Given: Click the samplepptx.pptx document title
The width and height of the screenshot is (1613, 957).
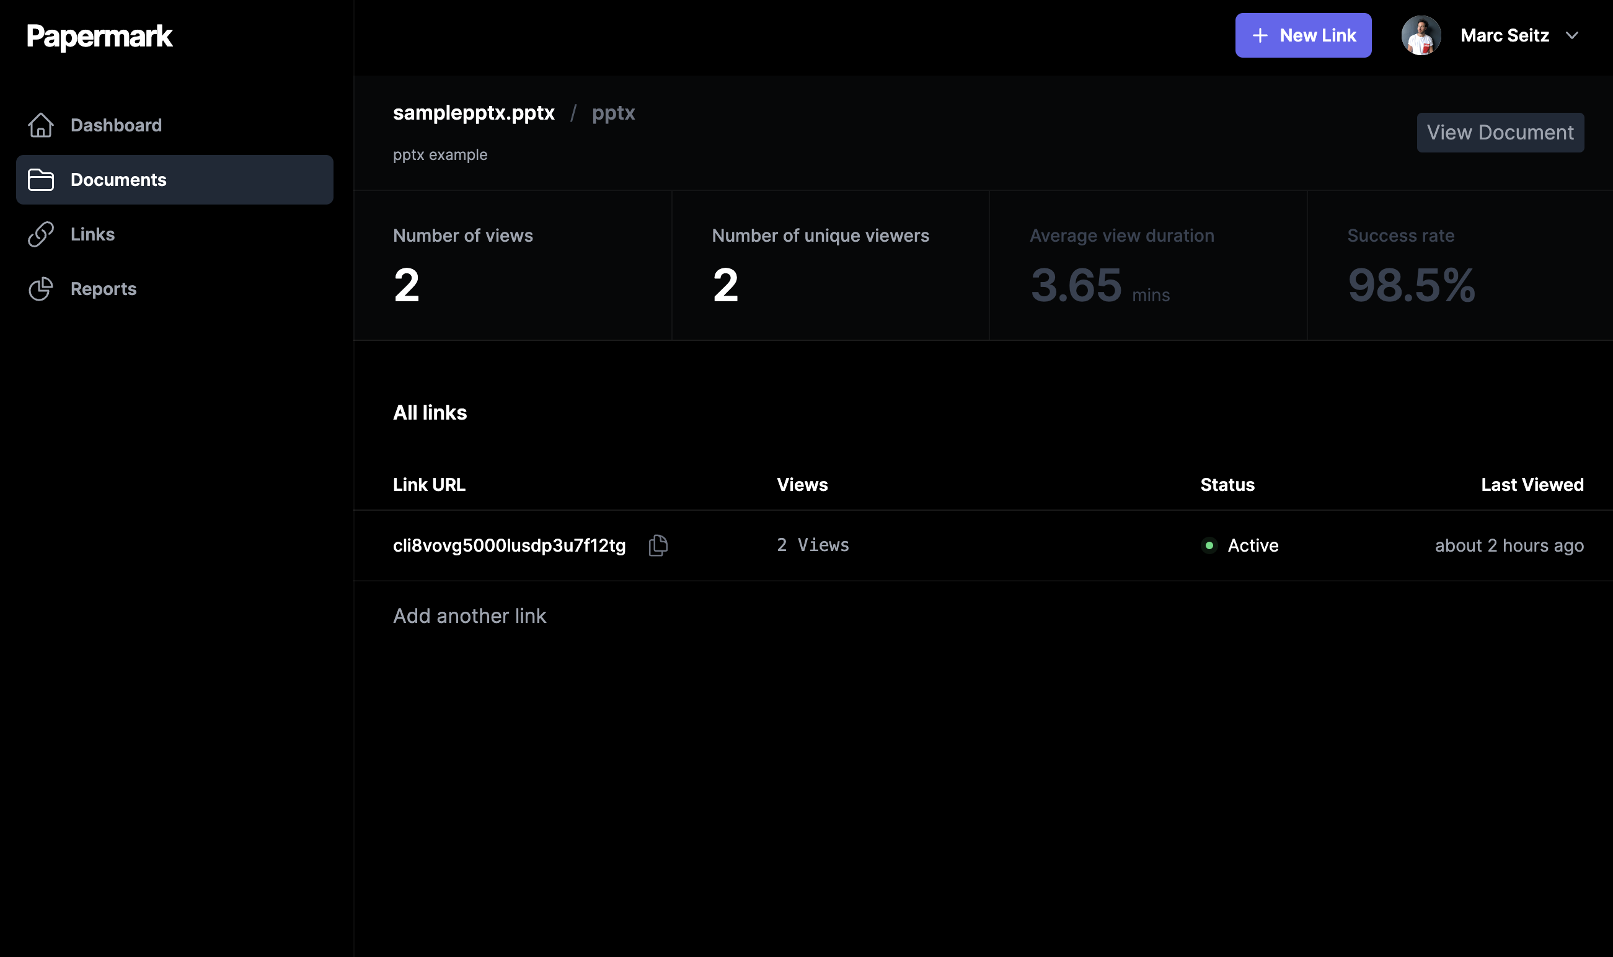Looking at the screenshot, I should tap(474, 113).
